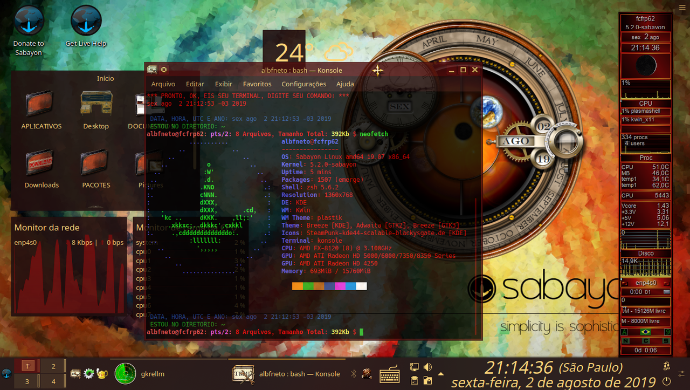Screen dimensions: 690x390
Task: Click gkrellm enp4s0 network label
Action: click(645, 283)
